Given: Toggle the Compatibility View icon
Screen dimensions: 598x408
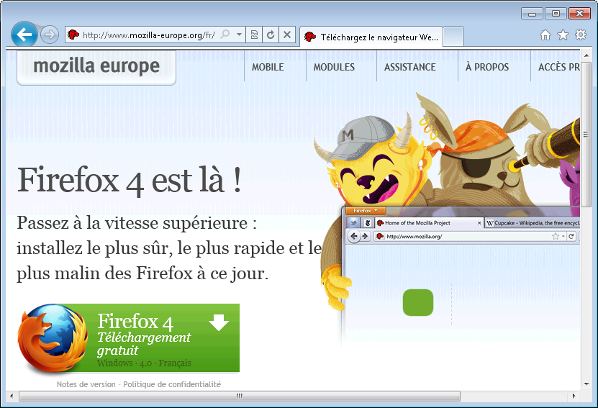Looking at the screenshot, I should click(x=254, y=35).
